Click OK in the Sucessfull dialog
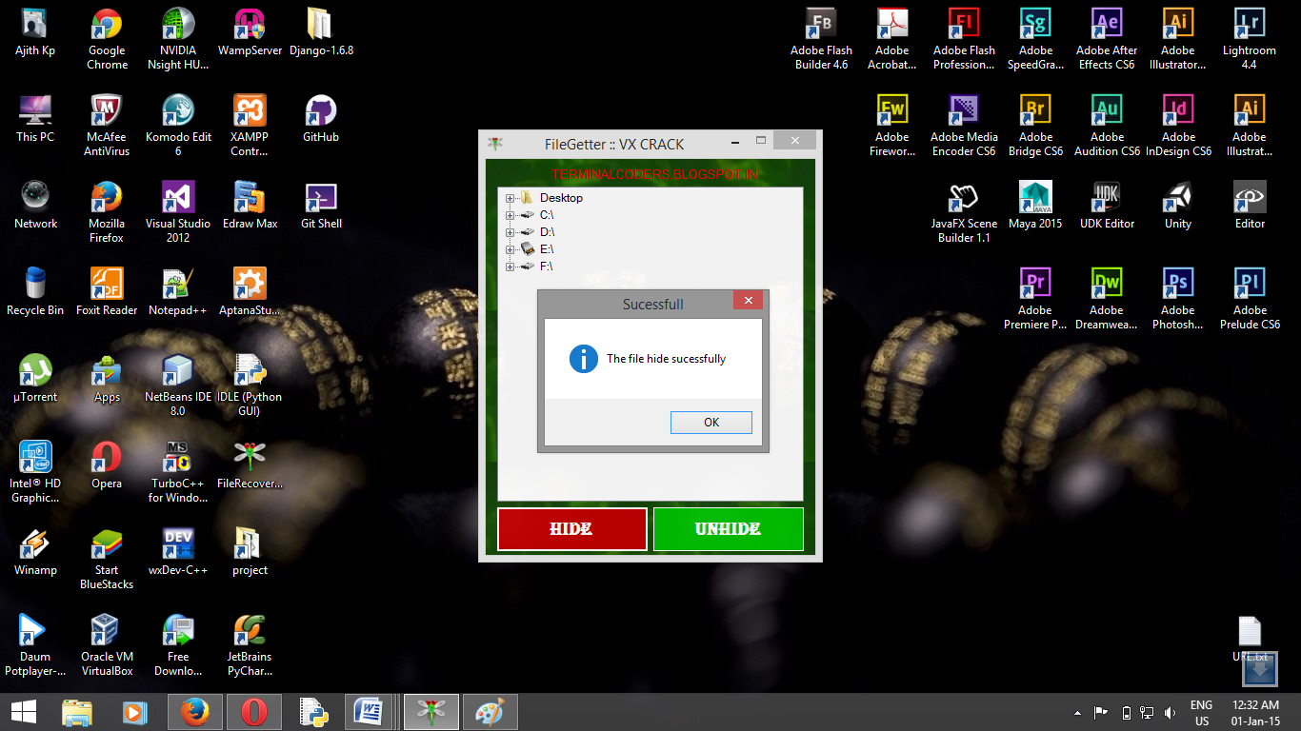Viewport: 1301px width, 731px height. point(711,423)
